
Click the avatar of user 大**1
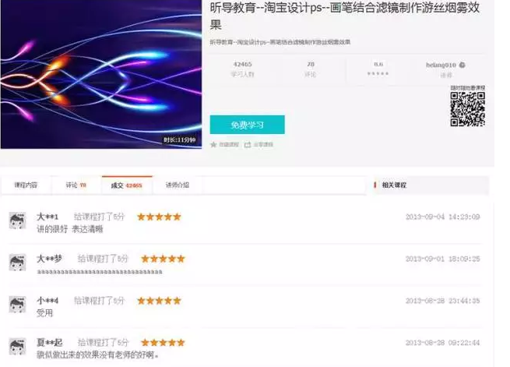[x=17, y=221]
